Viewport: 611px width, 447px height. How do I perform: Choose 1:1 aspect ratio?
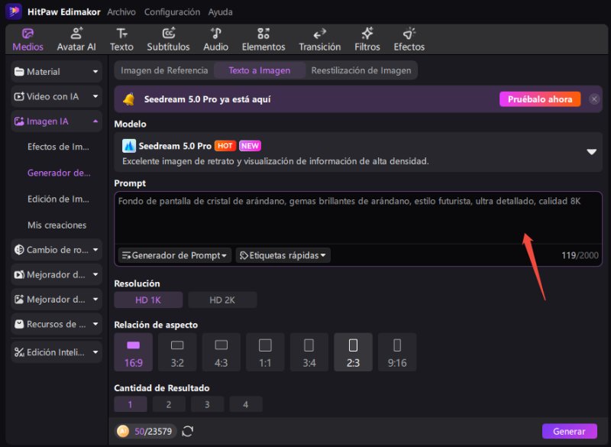(265, 352)
